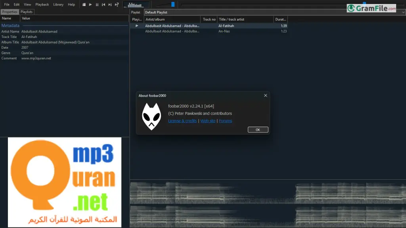The image size is (406, 228).
Task: Close the About foobar2000 dialog
Action: (265, 95)
